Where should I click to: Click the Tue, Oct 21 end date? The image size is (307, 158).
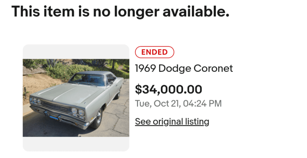coord(178,103)
